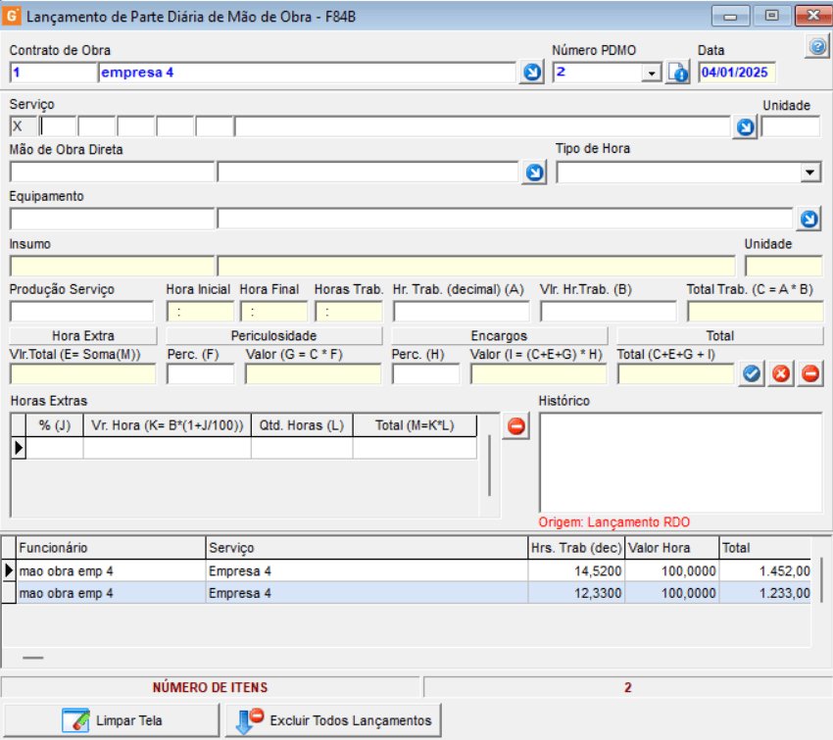Open the Equipamento lookup arrow icon
This screenshot has width=833, height=740.
click(809, 219)
